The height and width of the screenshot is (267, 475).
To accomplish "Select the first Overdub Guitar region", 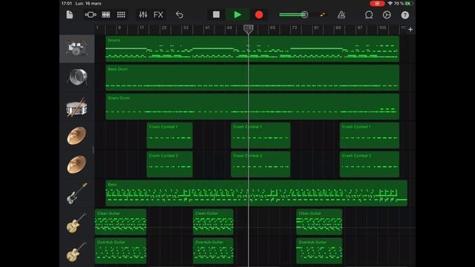I will click(120, 251).
